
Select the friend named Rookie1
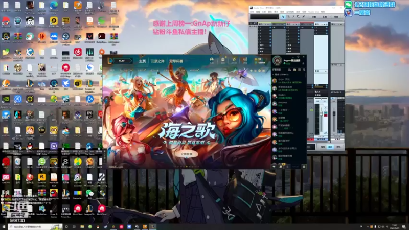tap(288, 96)
